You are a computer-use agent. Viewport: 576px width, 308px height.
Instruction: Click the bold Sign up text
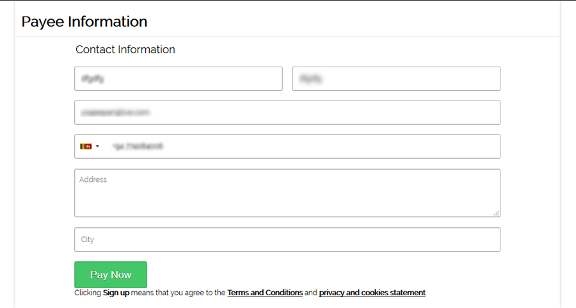116,293
